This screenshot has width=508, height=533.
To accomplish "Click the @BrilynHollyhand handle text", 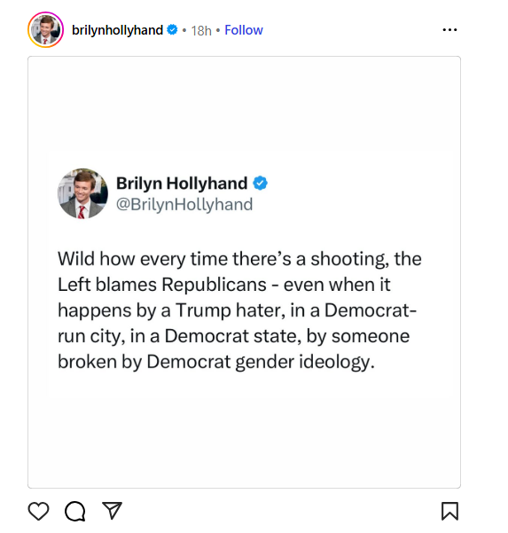I will tap(184, 204).
